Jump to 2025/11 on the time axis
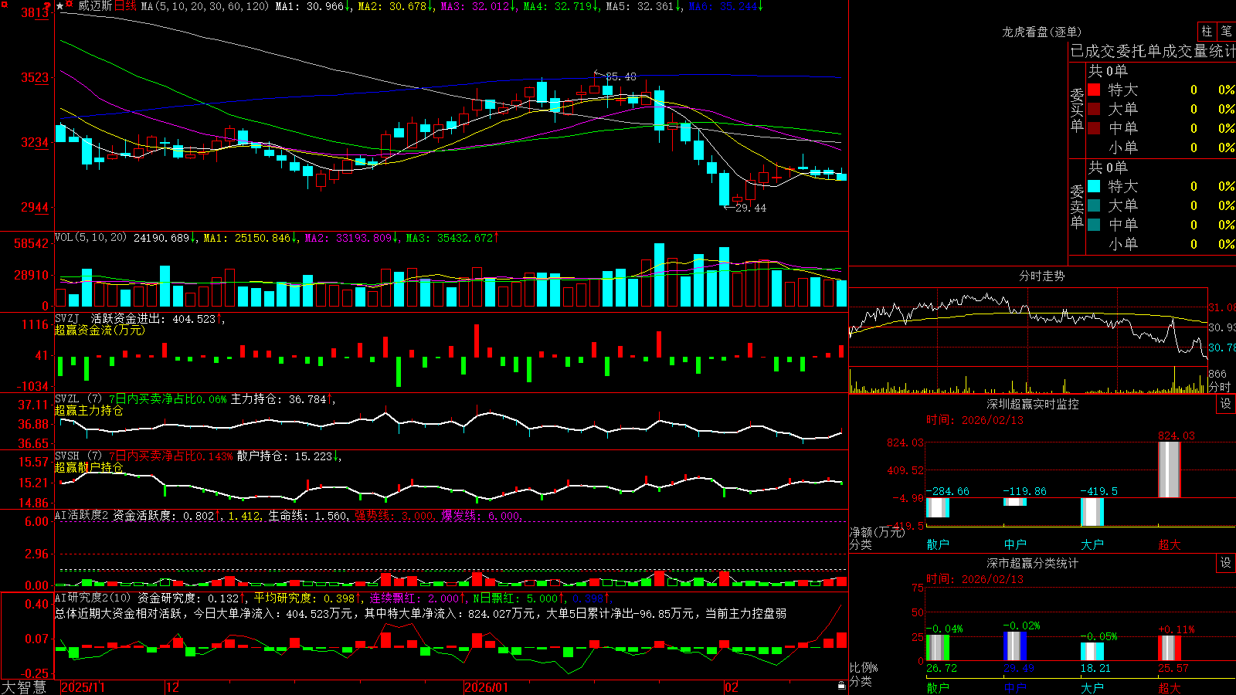This screenshot has width=1236, height=695. click(83, 687)
